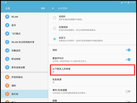
Task: Tap the 22% battery percentage text
Action: click(125, 2)
